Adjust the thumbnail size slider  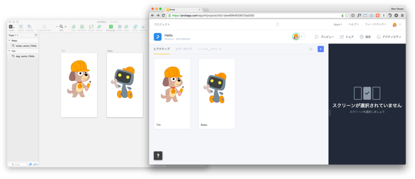(x=209, y=49)
